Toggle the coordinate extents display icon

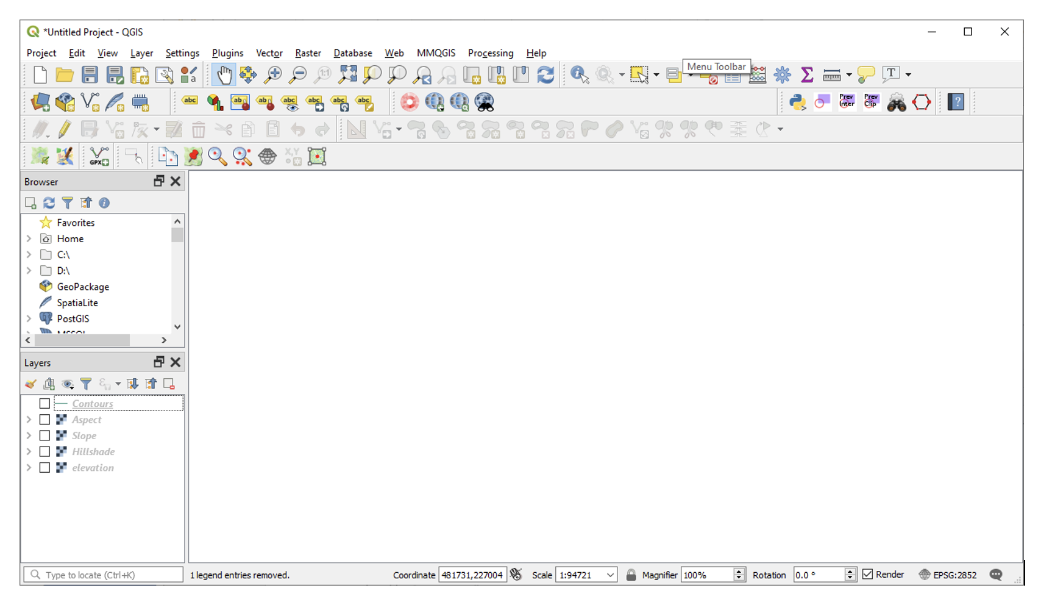tap(516, 575)
